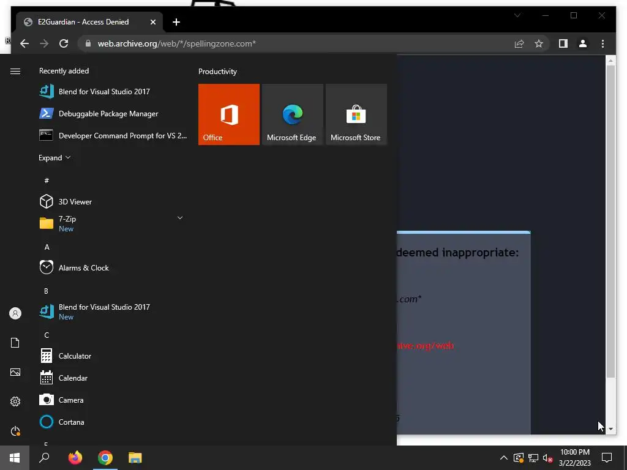This screenshot has height=470, width=627.
Task: Open the Microsoft Edge tile
Action: click(292, 114)
